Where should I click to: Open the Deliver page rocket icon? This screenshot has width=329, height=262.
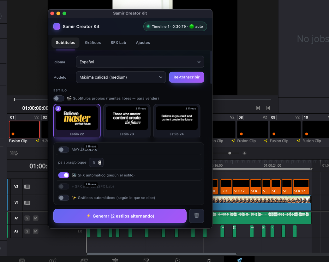239,260
